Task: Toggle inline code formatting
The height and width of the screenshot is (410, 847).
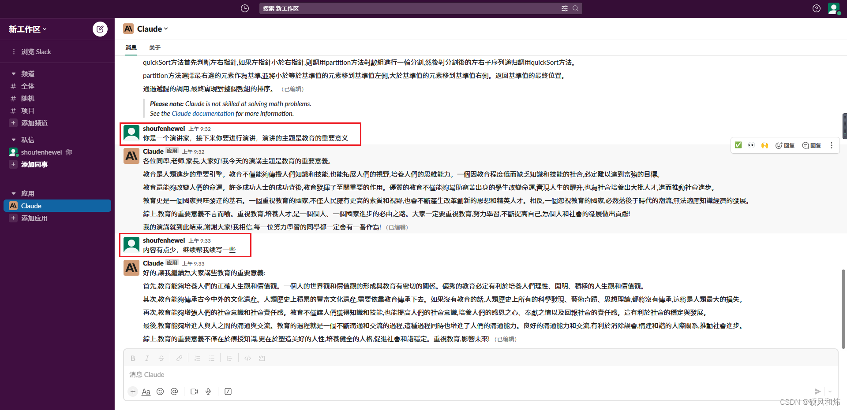Action: (x=247, y=358)
